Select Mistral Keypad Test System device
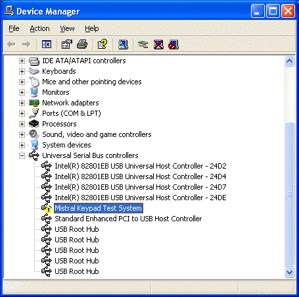This screenshot has height=297, width=299. coord(99,208)
